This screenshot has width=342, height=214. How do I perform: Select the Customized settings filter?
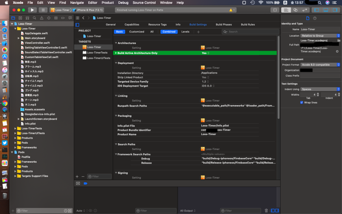[x=137, y=32]
